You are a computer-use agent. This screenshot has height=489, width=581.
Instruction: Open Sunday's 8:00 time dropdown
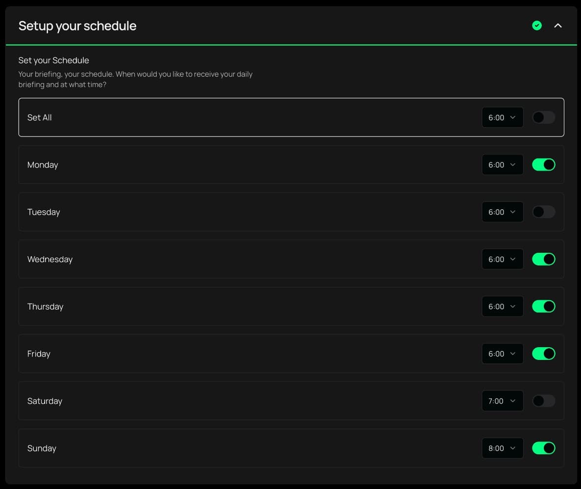click(x=503, y=448)
